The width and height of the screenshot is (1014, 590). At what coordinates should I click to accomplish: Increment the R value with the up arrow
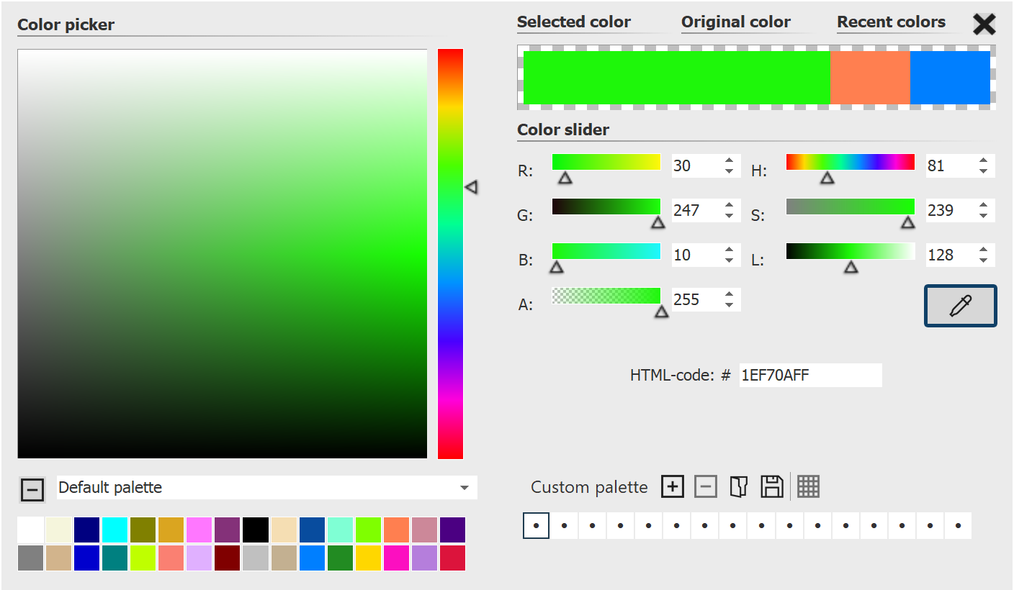(x=730, y=160)
